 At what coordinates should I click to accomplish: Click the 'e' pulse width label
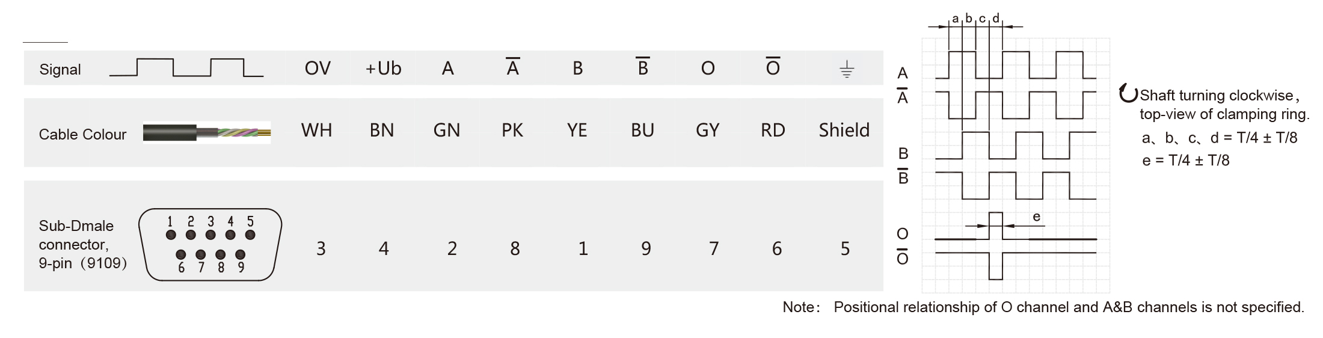click(x=1036, y=217)
